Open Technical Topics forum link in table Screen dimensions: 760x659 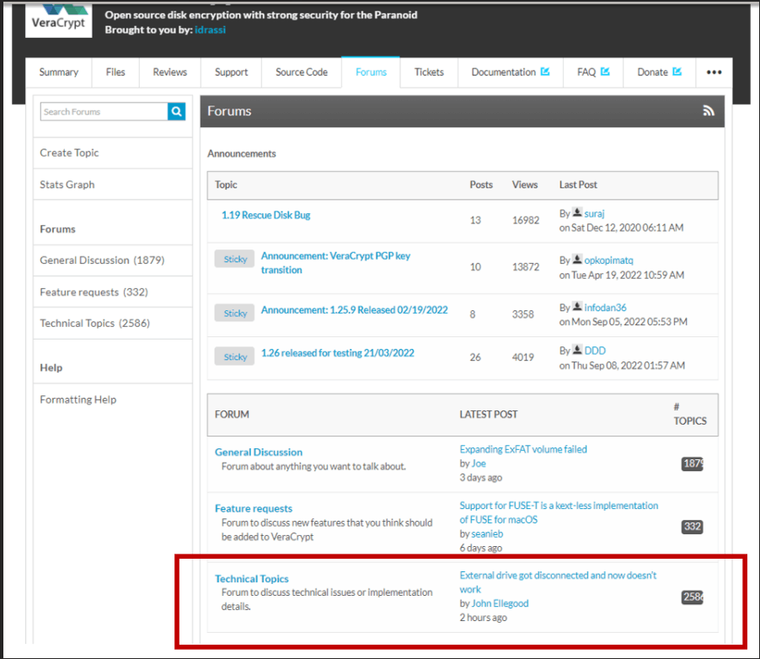252,578
